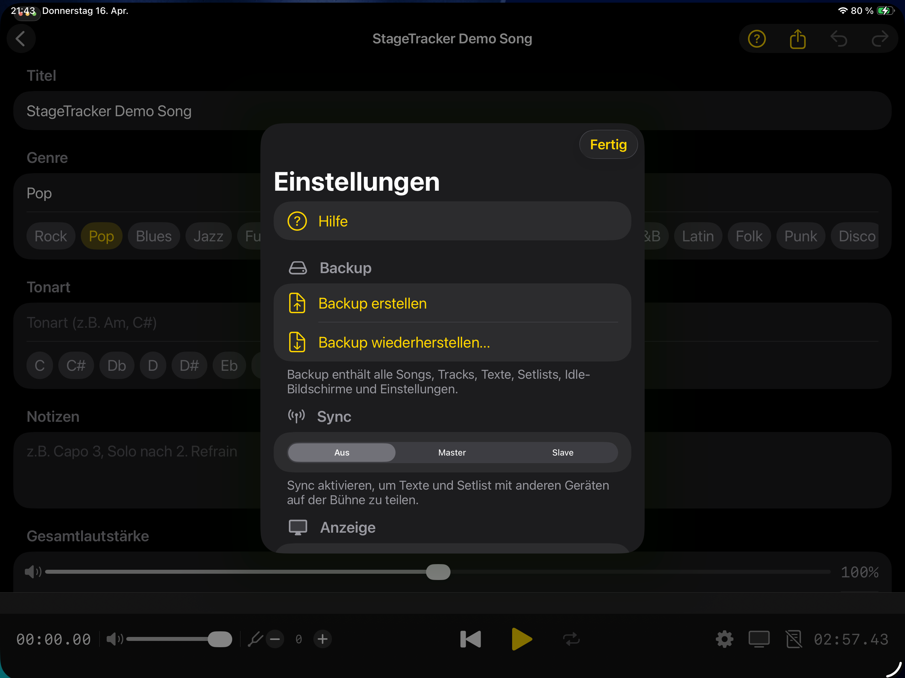Choose key C# chip

click(76, 365)
